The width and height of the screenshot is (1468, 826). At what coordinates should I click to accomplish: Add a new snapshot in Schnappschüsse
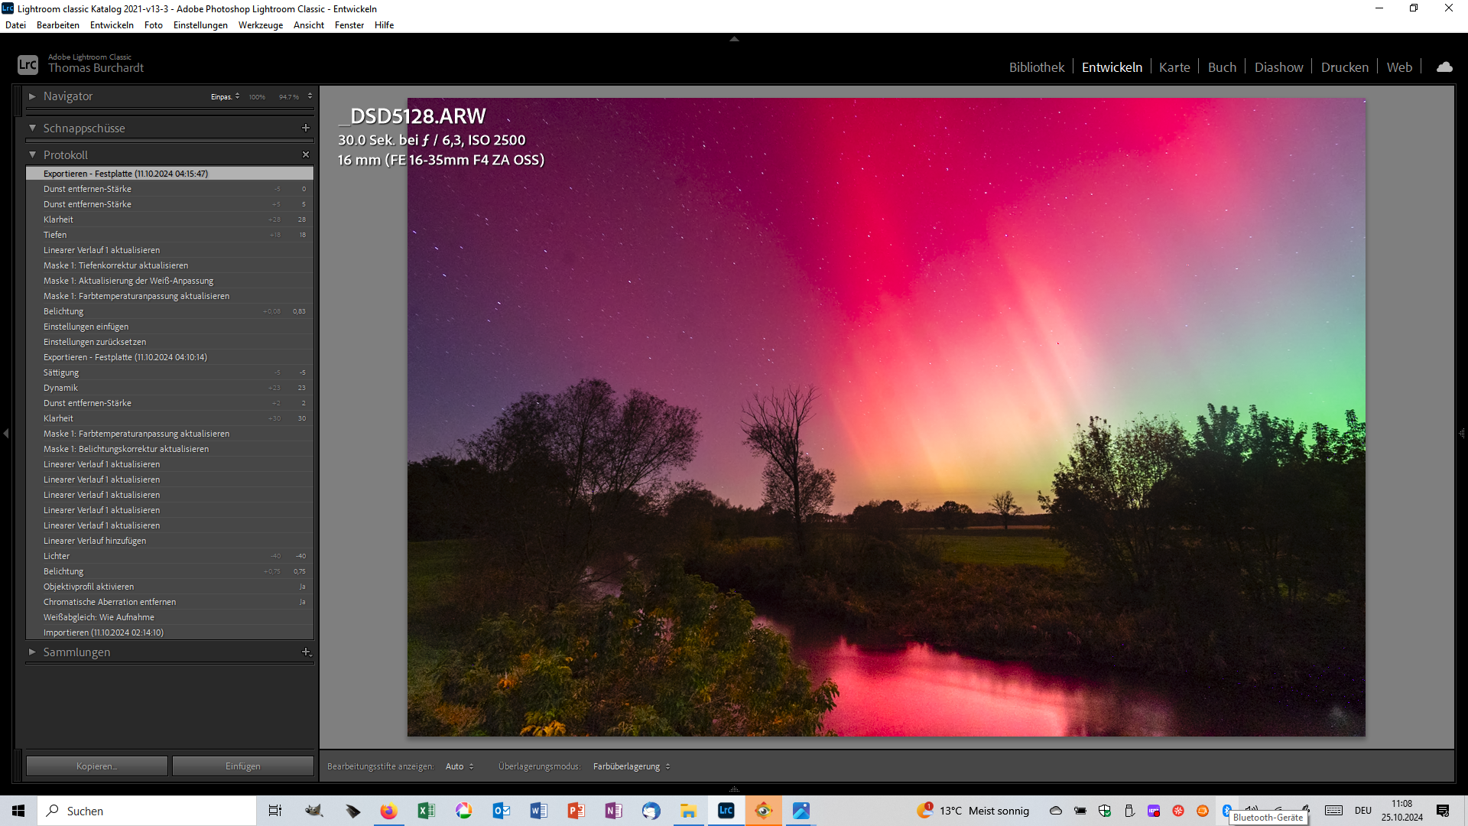[306, 128]
